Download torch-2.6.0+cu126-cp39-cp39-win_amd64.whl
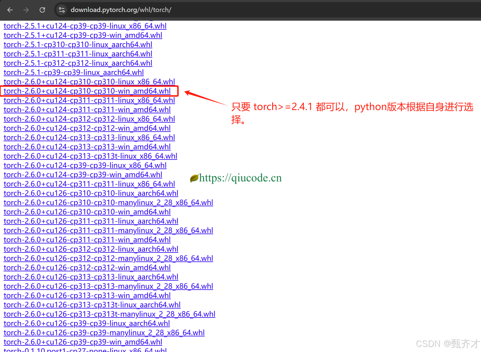481x352 pixels. click(x=83, y=342)
